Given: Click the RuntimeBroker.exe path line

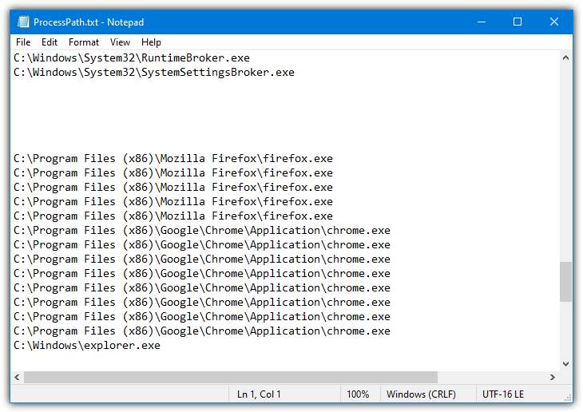Looking at the screenshot, I should (132, 58).
